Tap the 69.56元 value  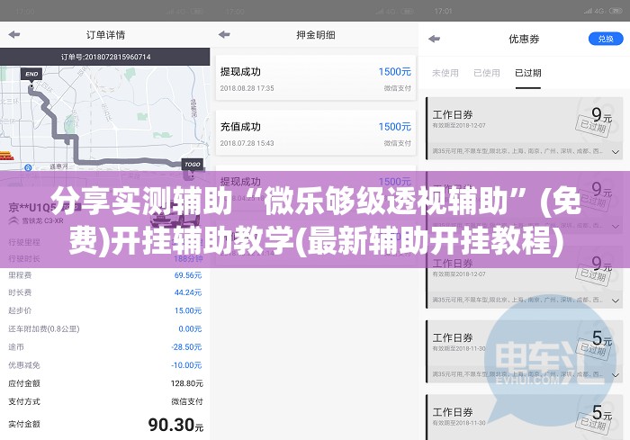click(188, 275)
